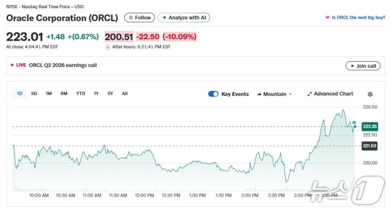Screen dimensions: 390x210
Task: Switch to the 5D time range
Action: pos(34,94)
